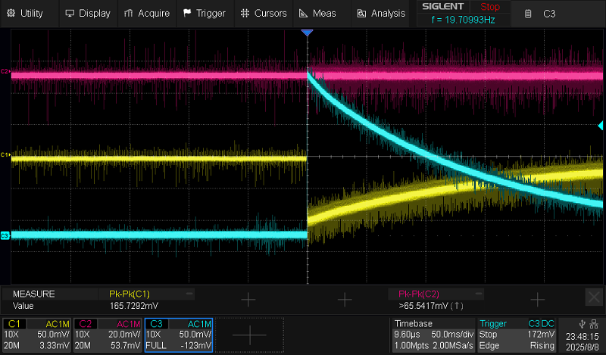The height and width of the screenshot is (355, 606).
Task: Open the Trigger menu
Action: (x=205, y=13)
